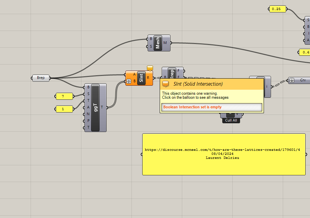
Task: Click the A input of the ggT component
Action: click(88, 107)
